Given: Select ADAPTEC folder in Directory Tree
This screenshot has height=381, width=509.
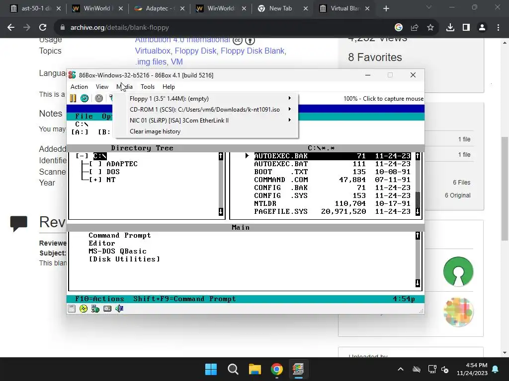Looking at the screenshot, I should pos(122,164).
